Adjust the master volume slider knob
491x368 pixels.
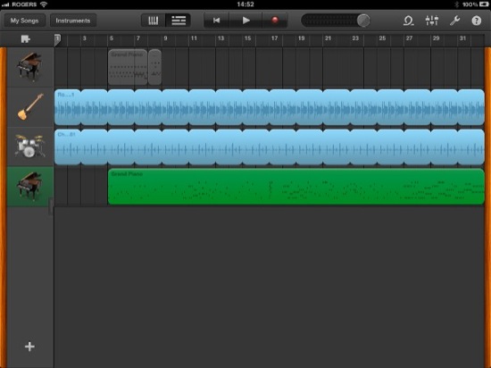tap(363, 21)
